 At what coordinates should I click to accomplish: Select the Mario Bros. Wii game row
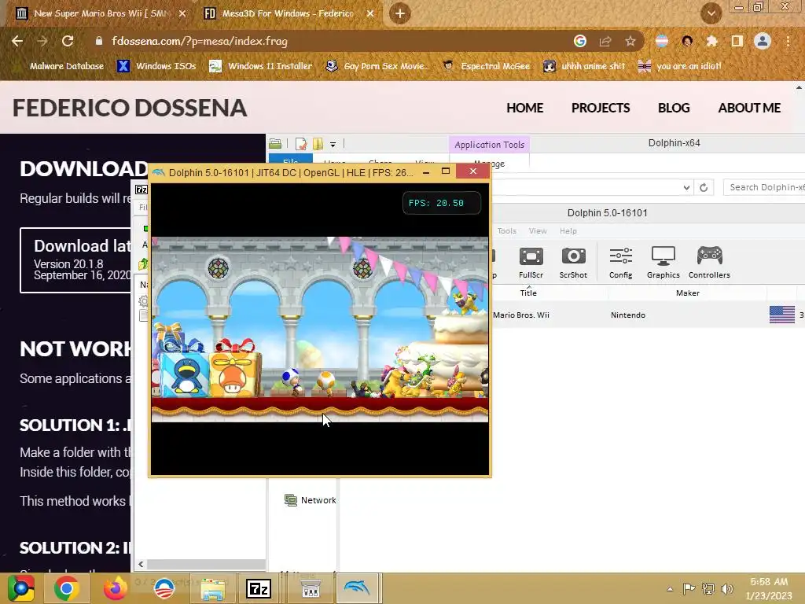pyautogui.click(x=649, y=315)
